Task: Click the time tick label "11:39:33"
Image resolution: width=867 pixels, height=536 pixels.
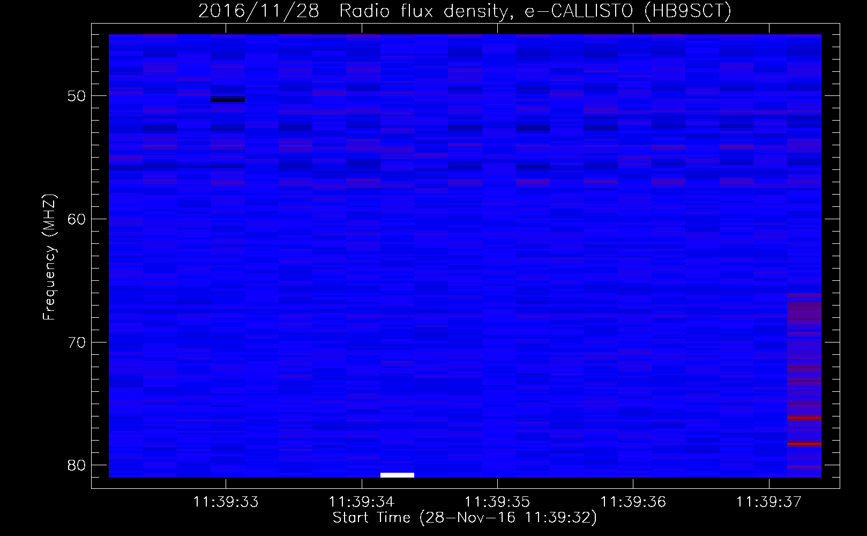Action: click(x=226, y=502)
